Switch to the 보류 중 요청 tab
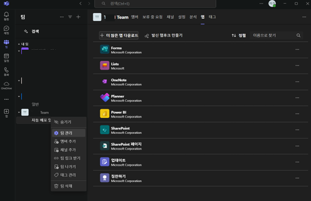 point(153,17)
